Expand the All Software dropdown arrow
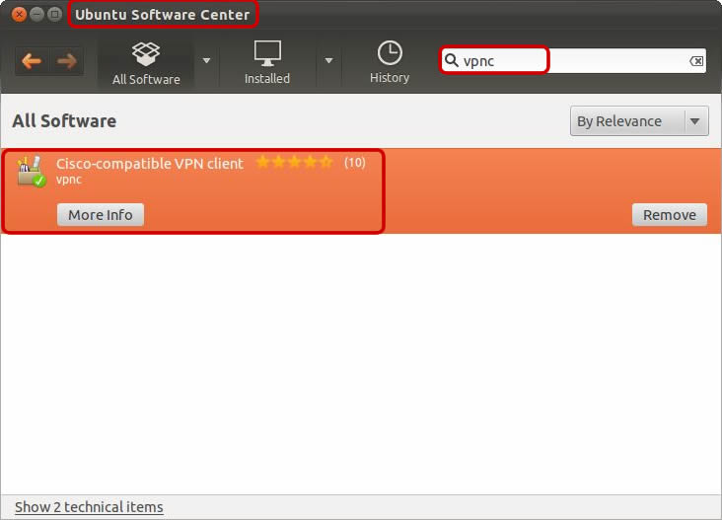The image size is (722, 520). point(207,60)
